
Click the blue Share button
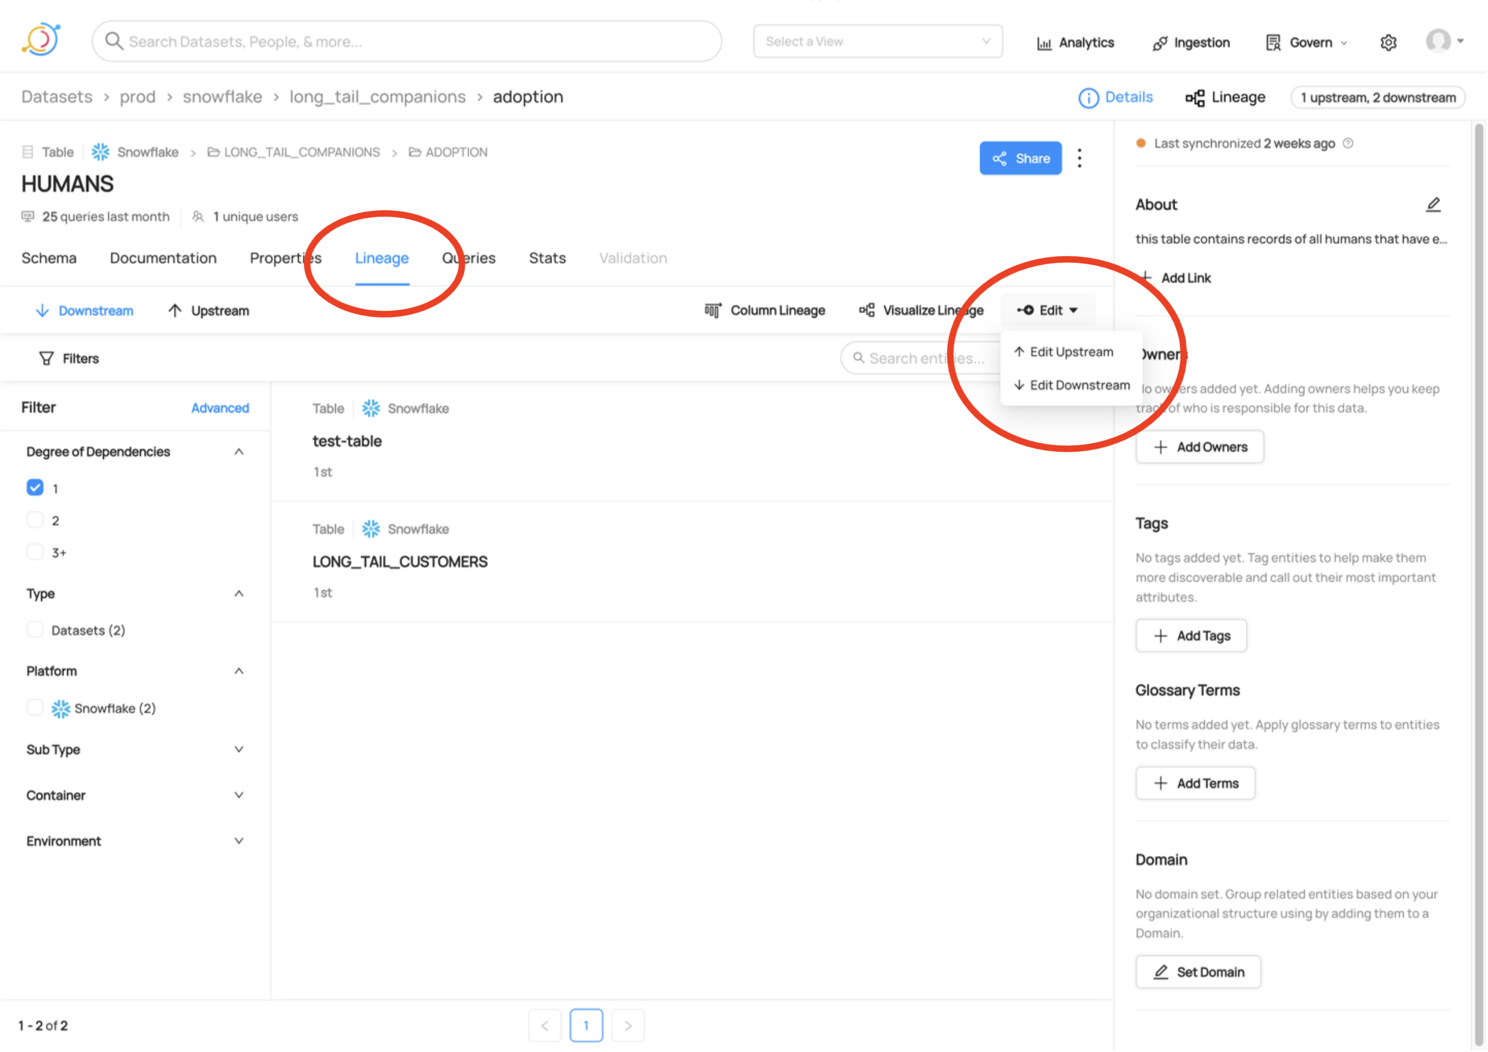coord(1020,158)
